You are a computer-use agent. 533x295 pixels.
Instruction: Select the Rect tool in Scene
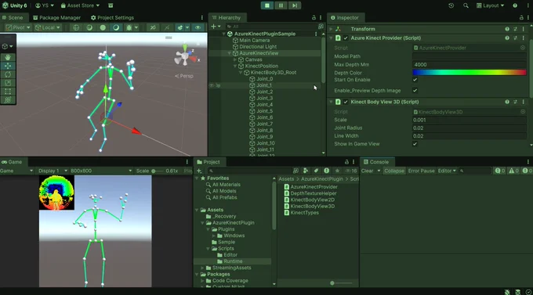coord(8,92)
